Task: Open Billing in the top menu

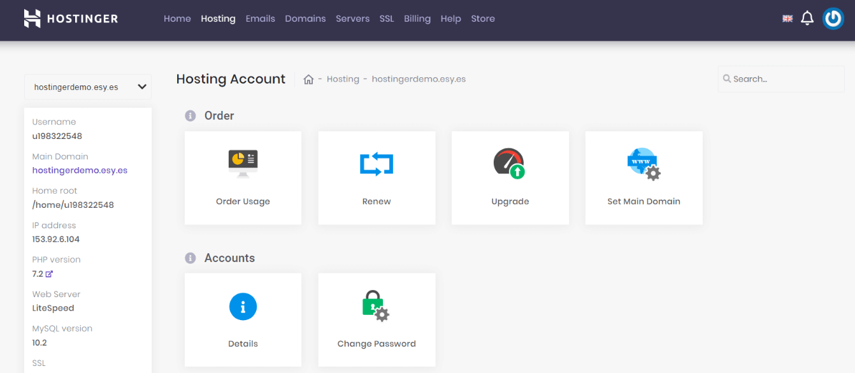Action: [417, 18]
